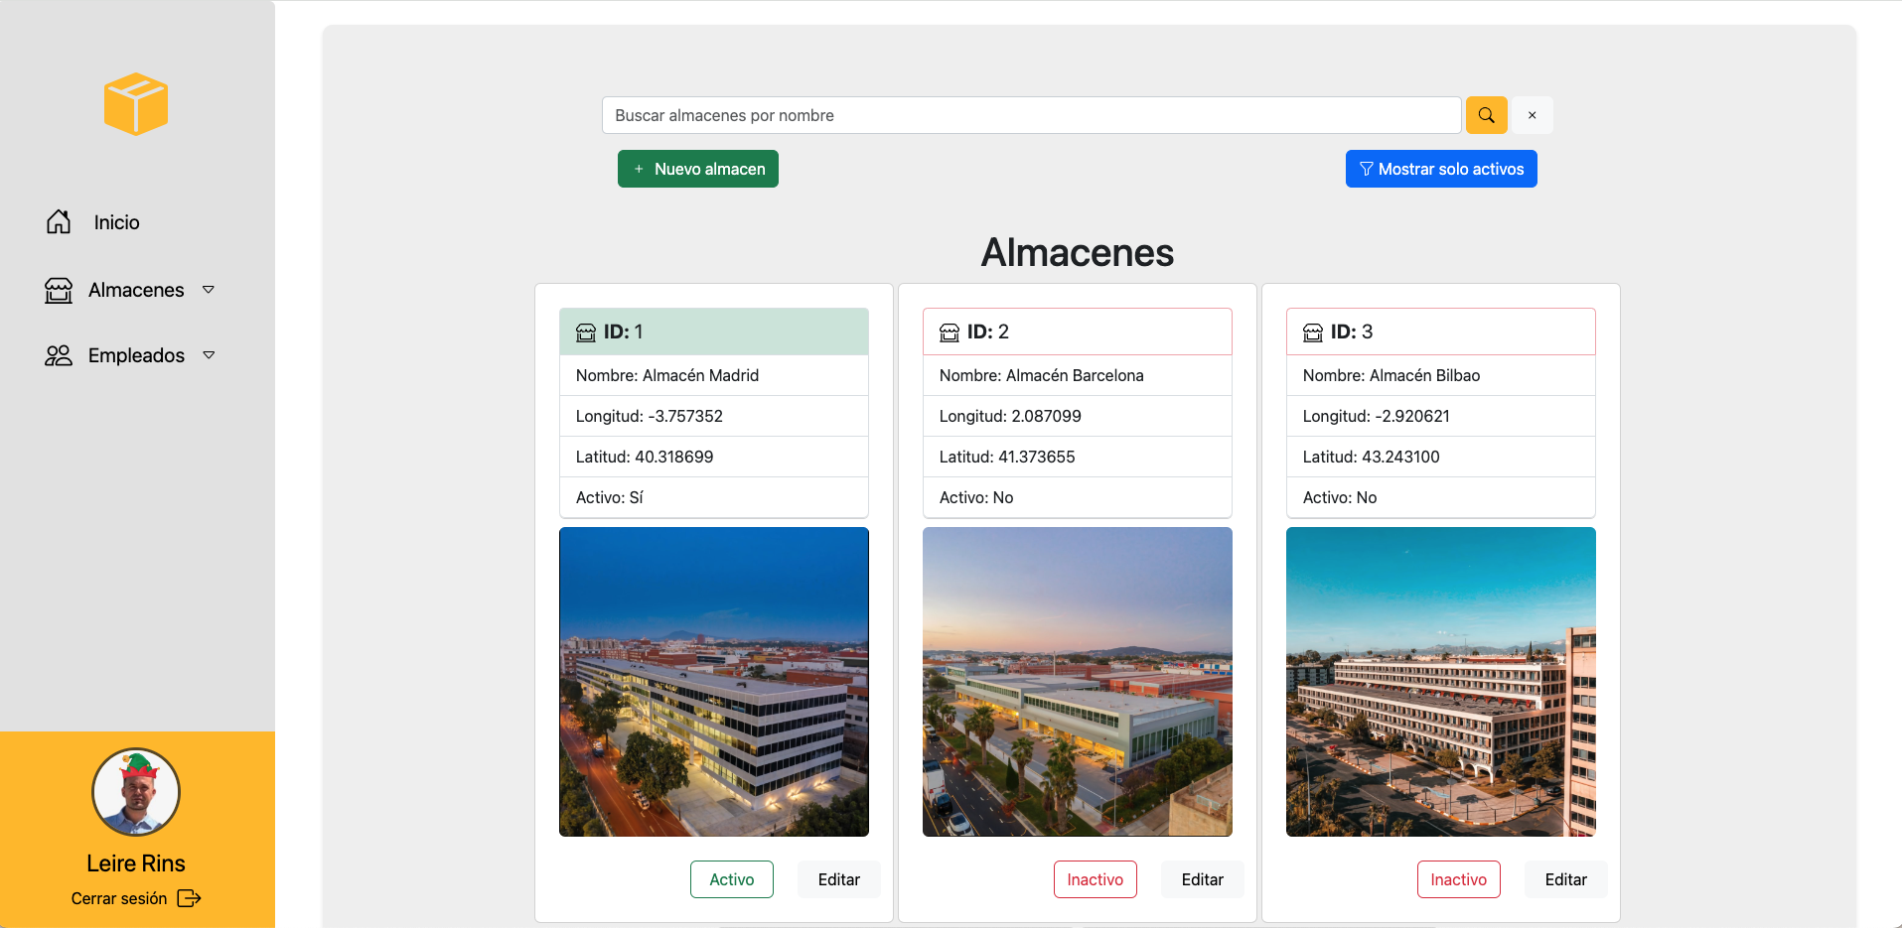1902x928 pixels.
Task: Expand the Empleados sidebar dropdown arrow
Action: click(209, 355)
